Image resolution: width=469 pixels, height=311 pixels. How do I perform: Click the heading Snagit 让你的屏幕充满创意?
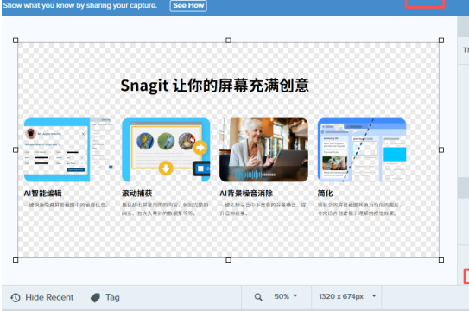point(214,86)
